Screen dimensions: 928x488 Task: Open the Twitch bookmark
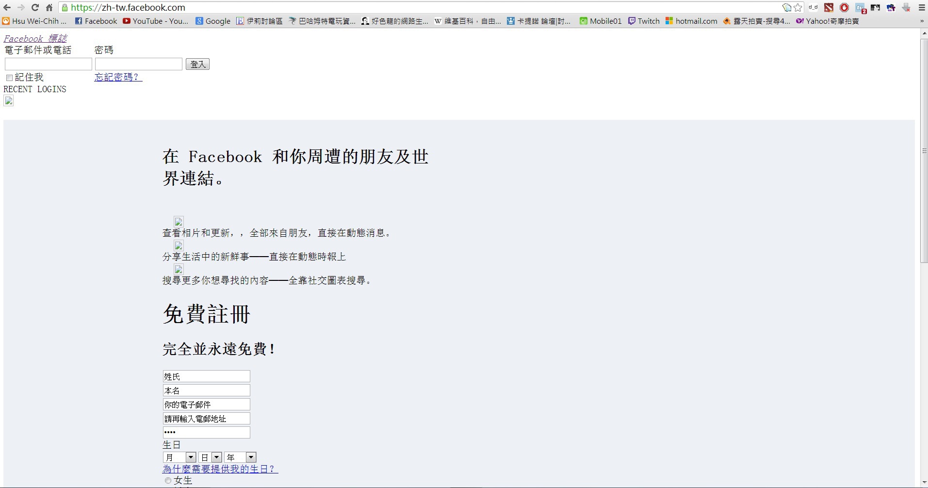tap(644, 21)
